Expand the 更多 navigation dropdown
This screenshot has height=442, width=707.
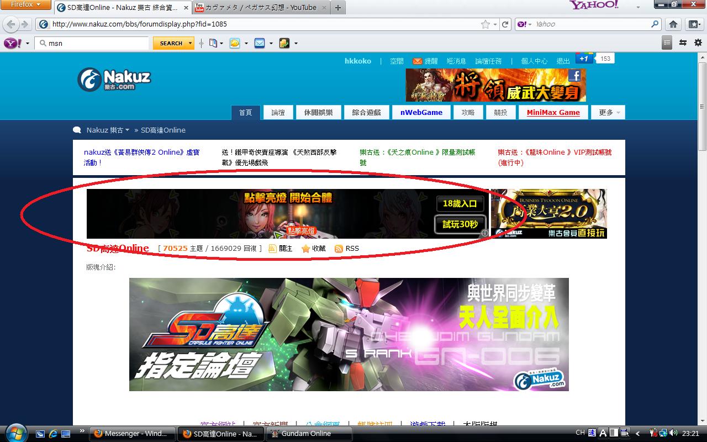[608, 112]
